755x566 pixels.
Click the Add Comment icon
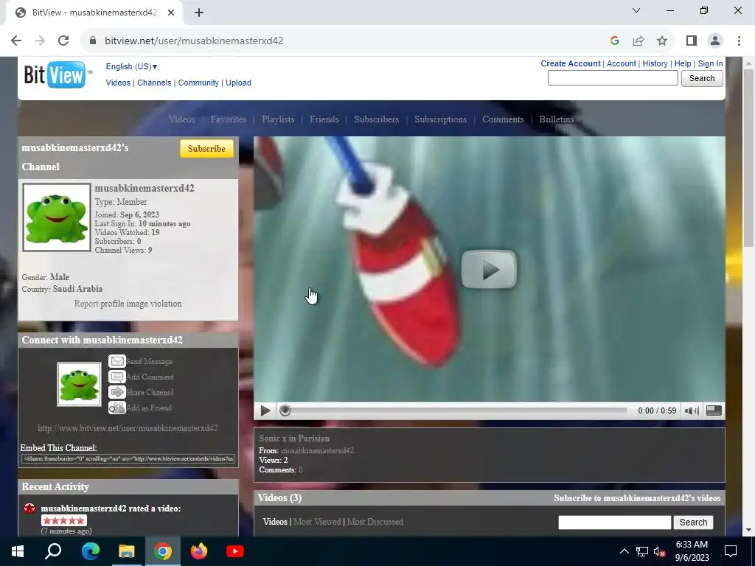pos(117,377)
